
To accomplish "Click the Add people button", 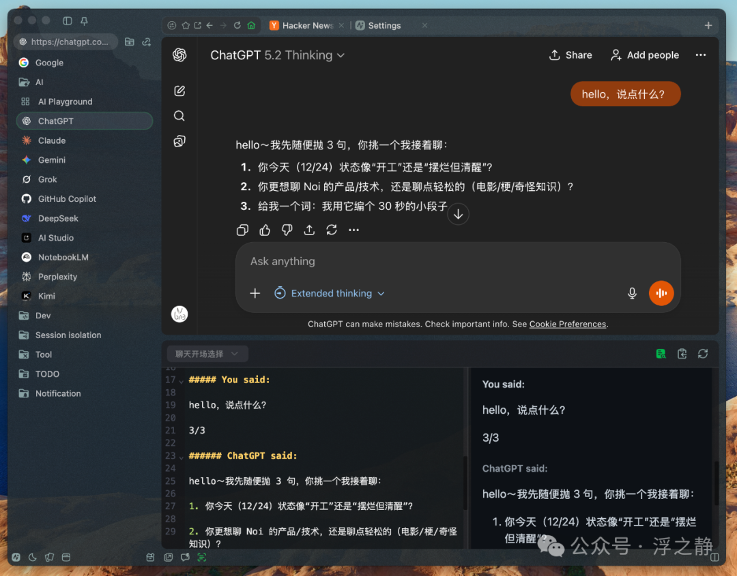I will pyautogui.click(x=644, y=55).
